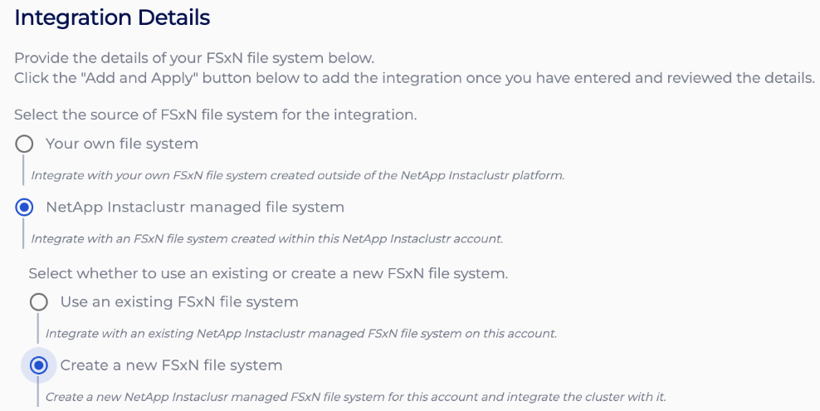Click the "Create a new FSxN file system" radio button

[x=39, y=365]
